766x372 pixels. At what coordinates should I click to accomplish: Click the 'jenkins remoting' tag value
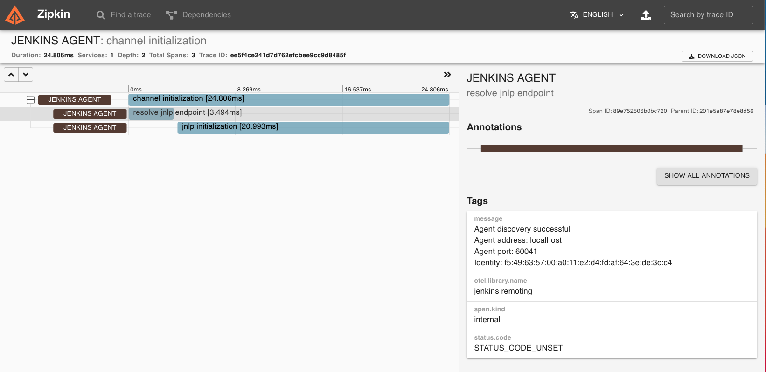[x=503, y=291]
